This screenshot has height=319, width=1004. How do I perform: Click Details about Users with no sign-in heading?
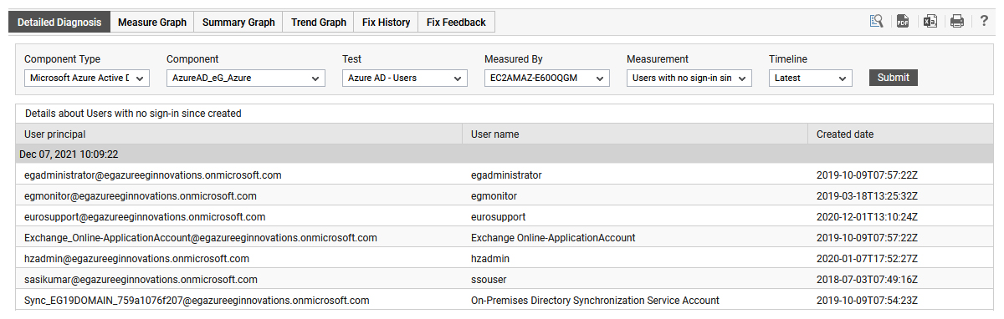coord(133,113)
